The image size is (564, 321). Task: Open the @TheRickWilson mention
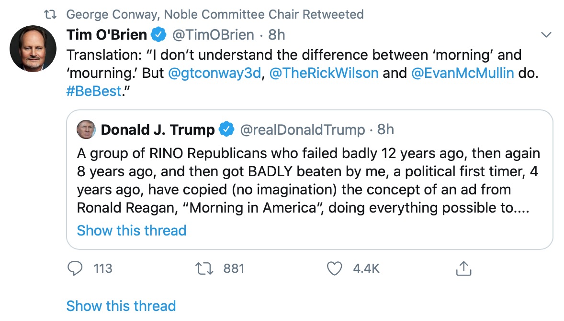(x=324, y=73)
